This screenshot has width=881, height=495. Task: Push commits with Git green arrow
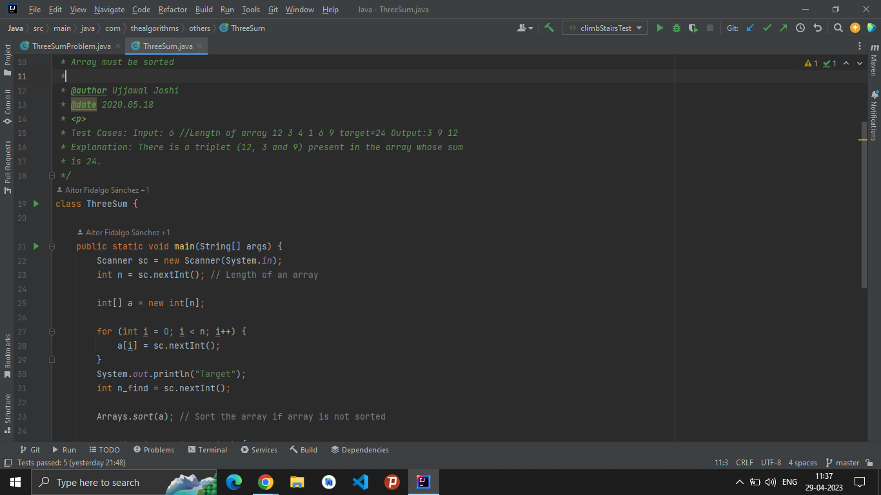pyautogui.click(x=783, y=28)
